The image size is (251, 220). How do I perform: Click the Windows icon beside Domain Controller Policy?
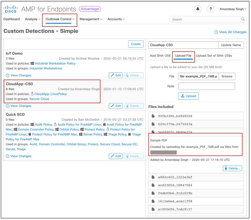point(15,129)
